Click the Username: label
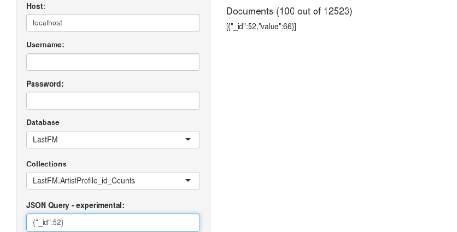The height and width of the screenshot is (232, 457). 45,44
